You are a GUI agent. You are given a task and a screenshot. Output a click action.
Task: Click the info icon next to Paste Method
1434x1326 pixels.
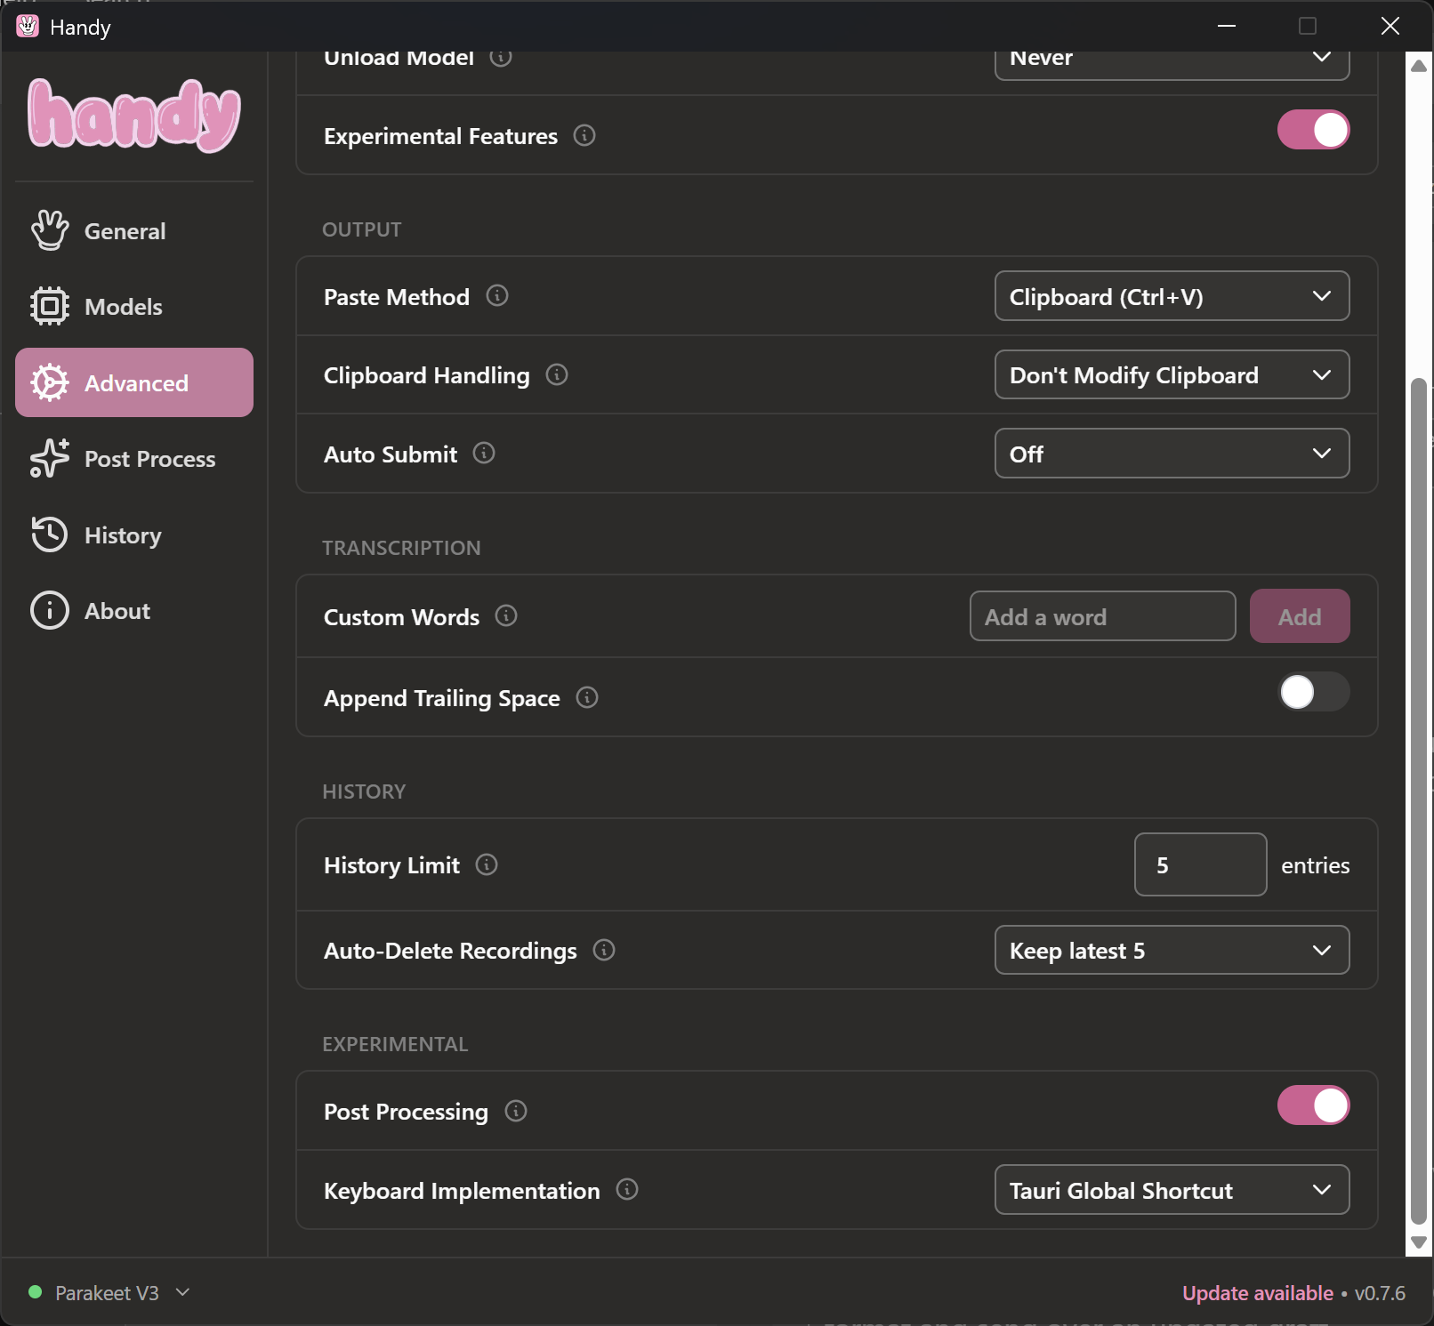498,296
